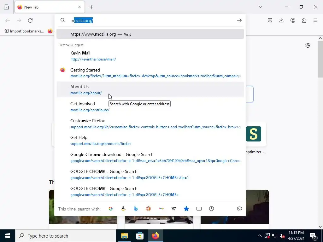Click the address bar text field
The height and width of the screenshot is (242, 323).
coord(152,20)
